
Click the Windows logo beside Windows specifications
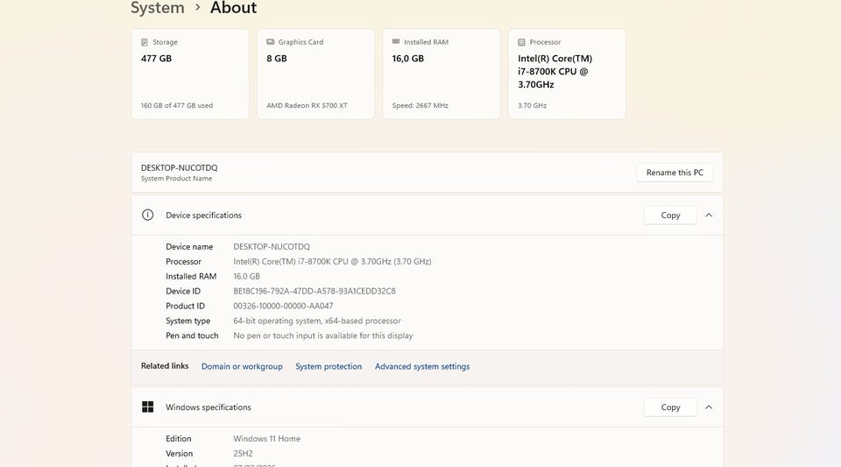(x=148, y=407)
